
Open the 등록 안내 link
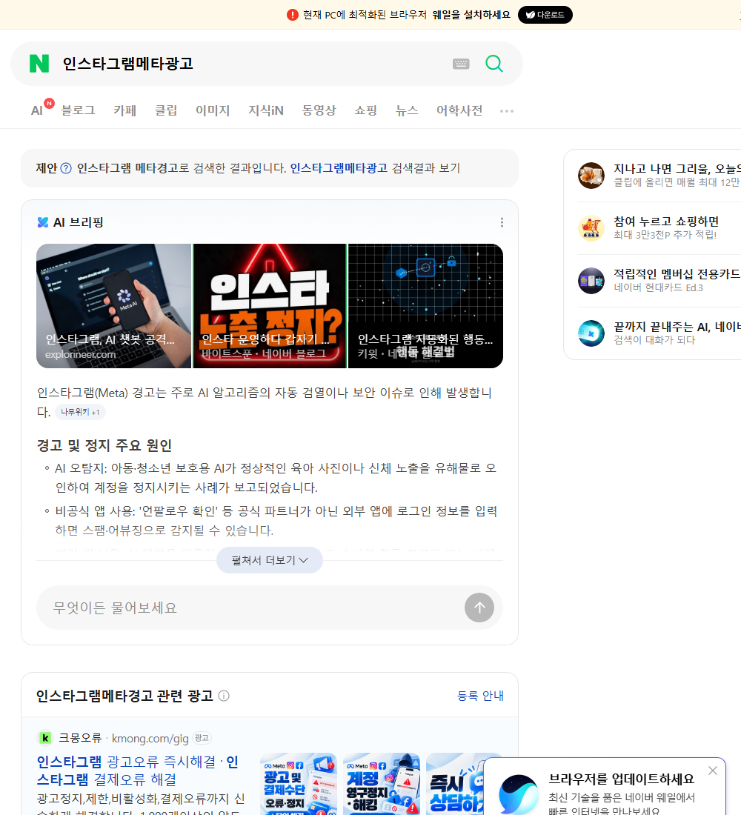[480, 696]
